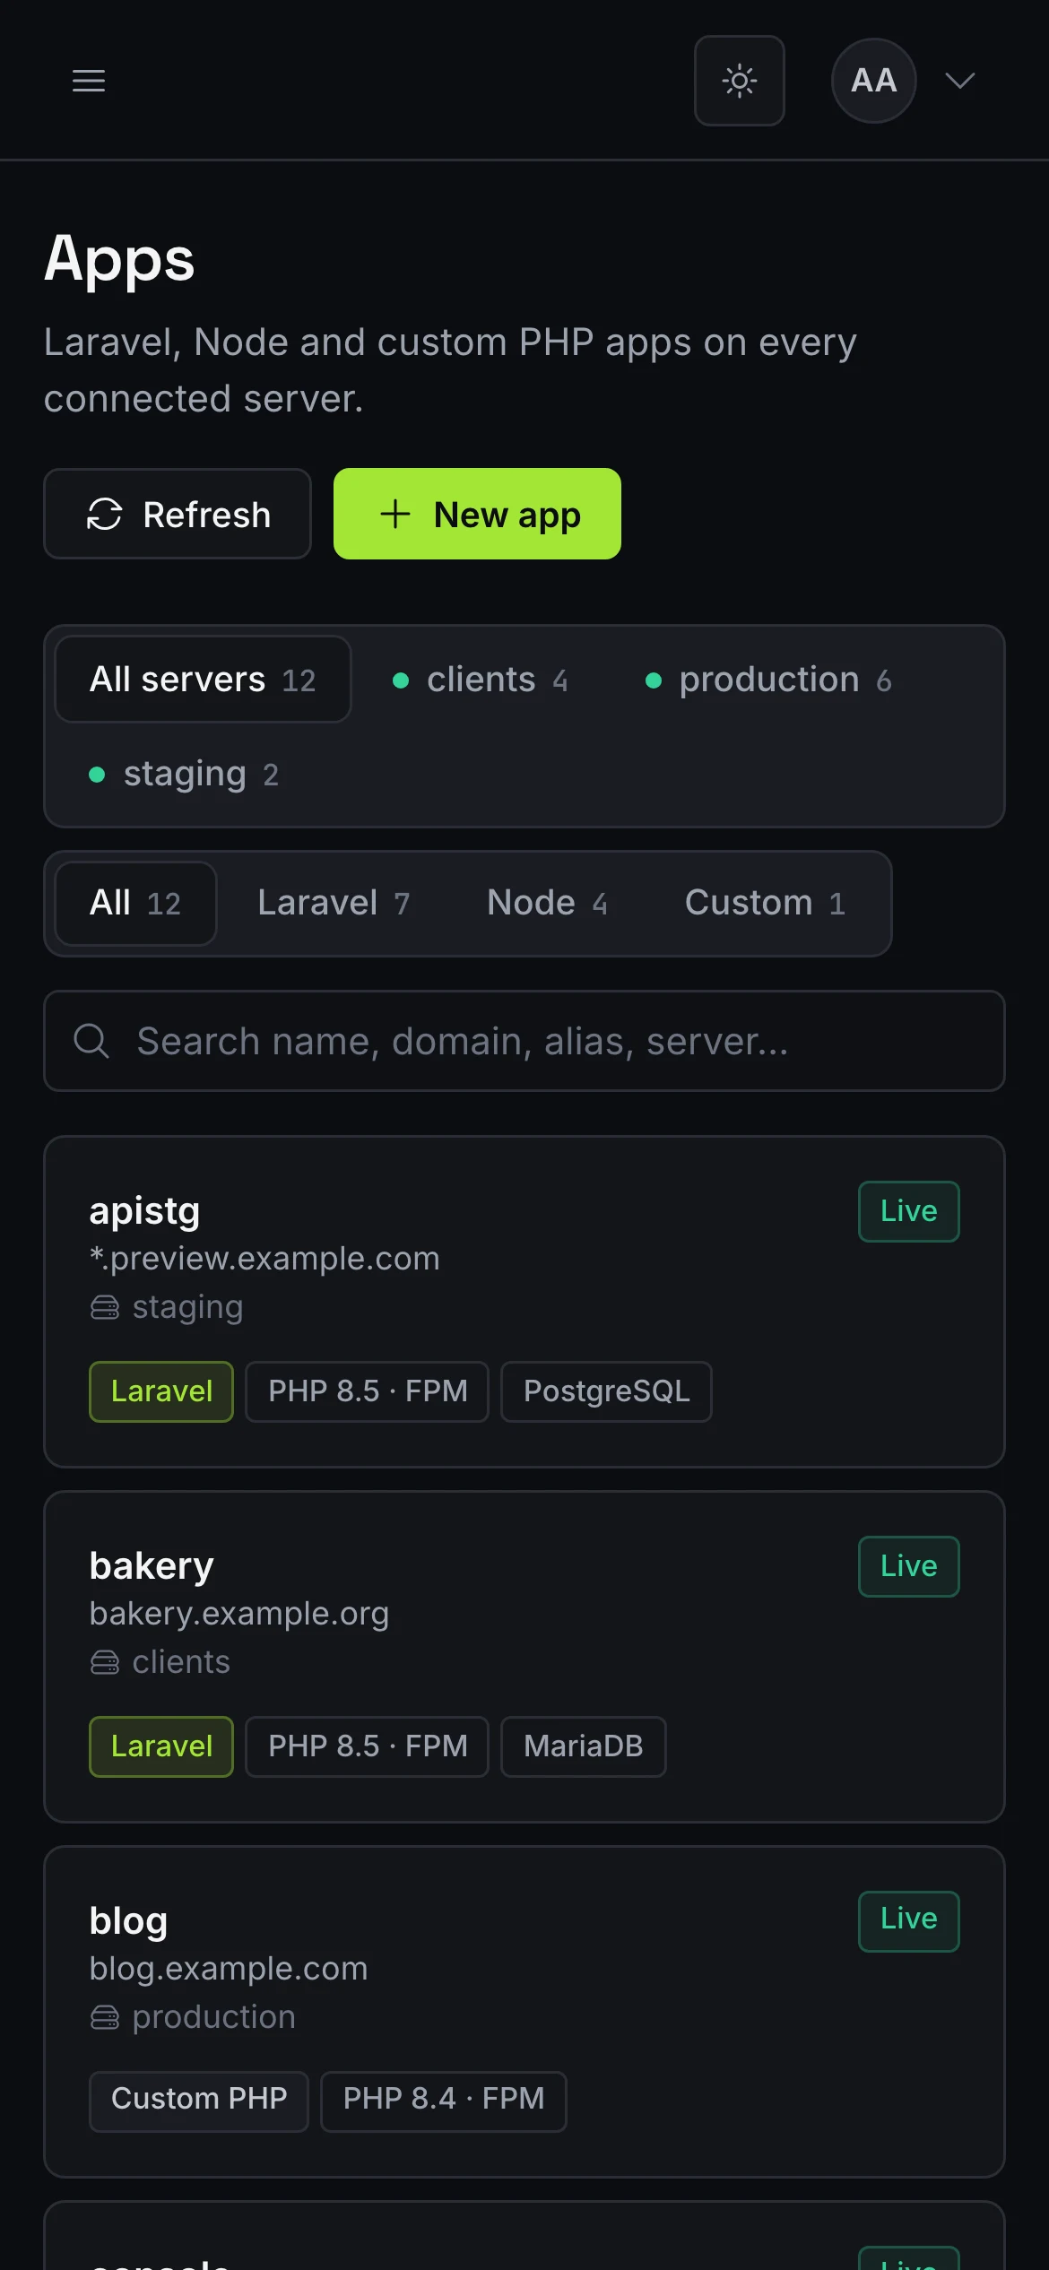The width and height of the screenshot is (1049, 2270).
Task: Filter by clients server
Action: pyautogui.click(x=481, y=680)
